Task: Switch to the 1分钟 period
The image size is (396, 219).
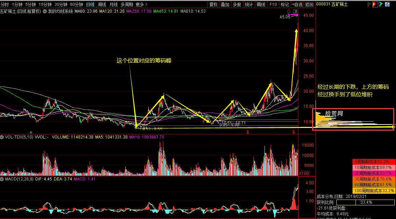Action: pyautogui.click(x=17, y=4)
